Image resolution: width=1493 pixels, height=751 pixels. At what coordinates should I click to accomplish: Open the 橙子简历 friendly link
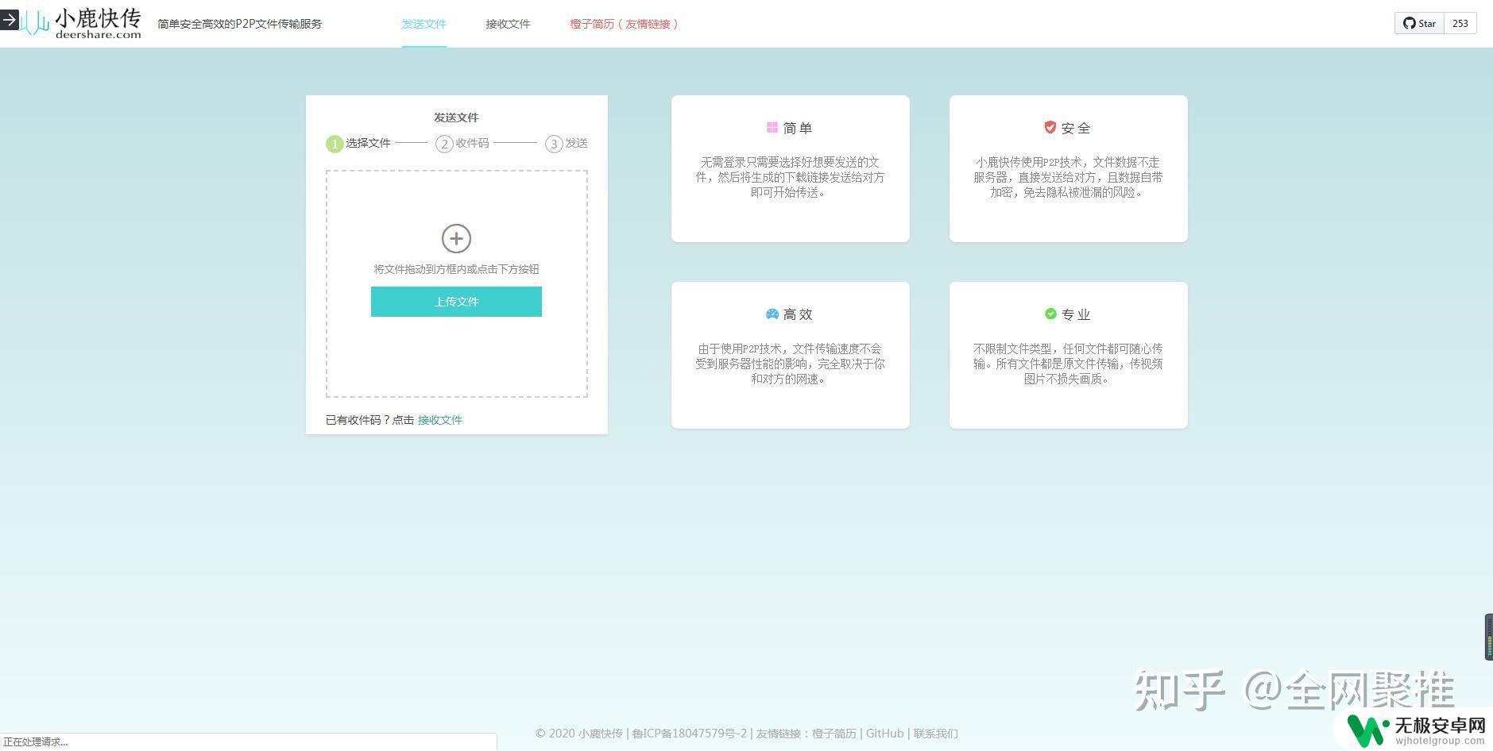coord(624,24)
